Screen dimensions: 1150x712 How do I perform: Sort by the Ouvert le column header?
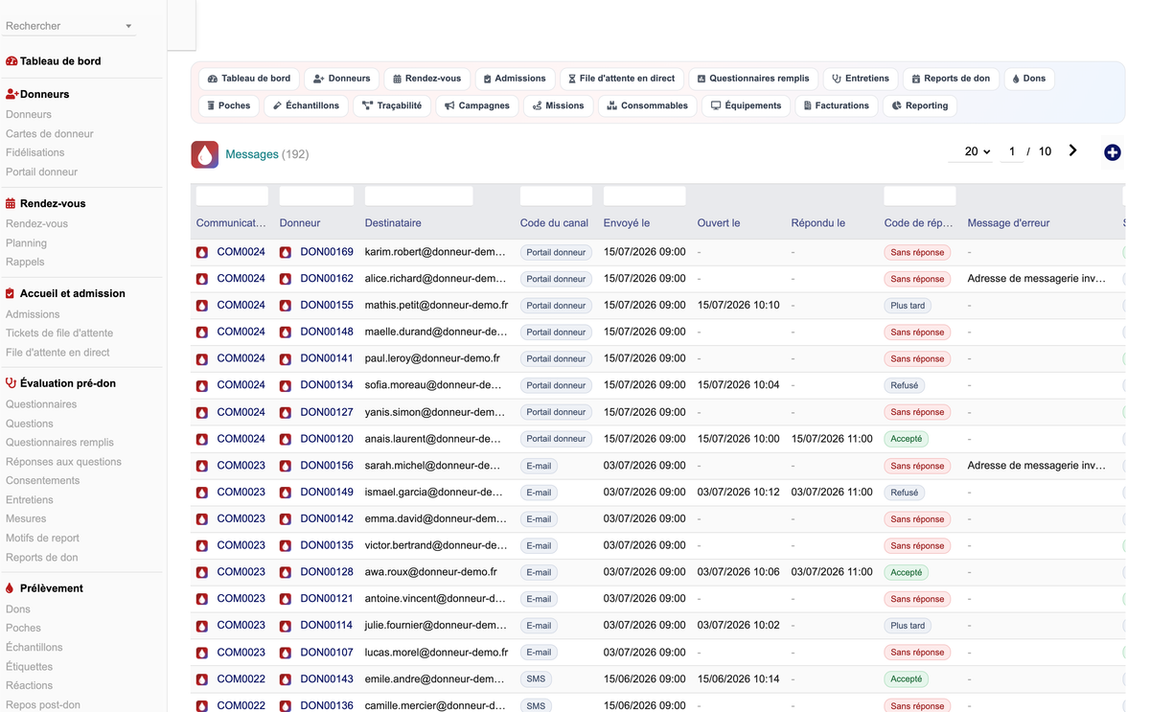pyautogui.click(x=719, y=223)
